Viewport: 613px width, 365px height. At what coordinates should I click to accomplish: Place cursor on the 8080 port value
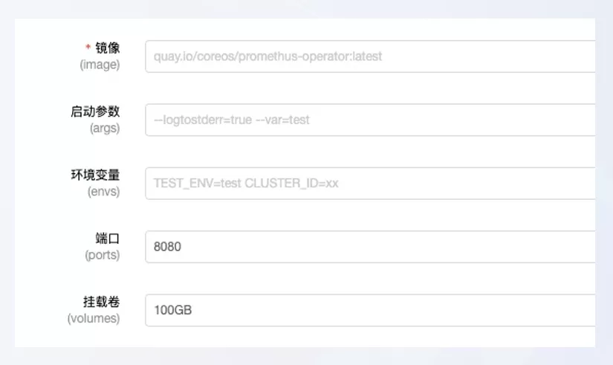coord(167,247)
